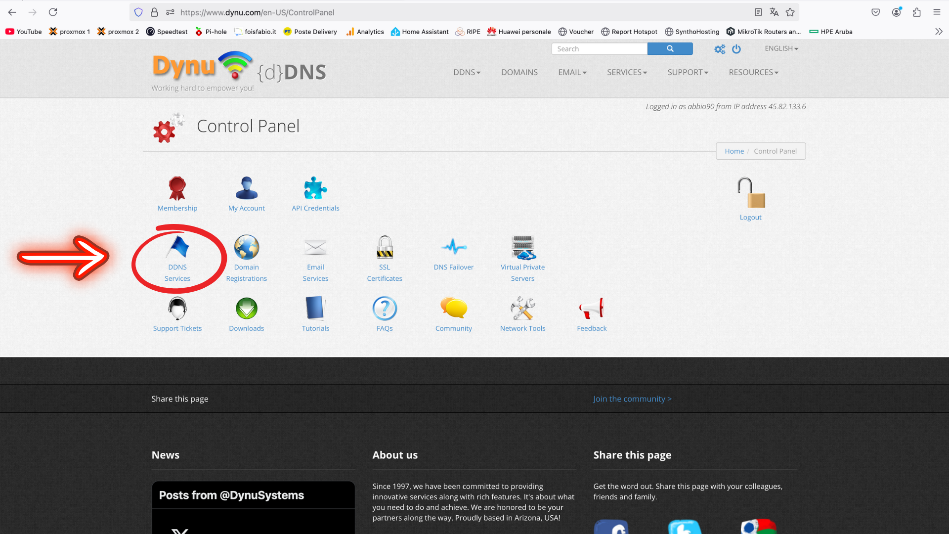Click tracking protection shield icon
Viewport: 949px width, 534px height.
coord(138,12)
